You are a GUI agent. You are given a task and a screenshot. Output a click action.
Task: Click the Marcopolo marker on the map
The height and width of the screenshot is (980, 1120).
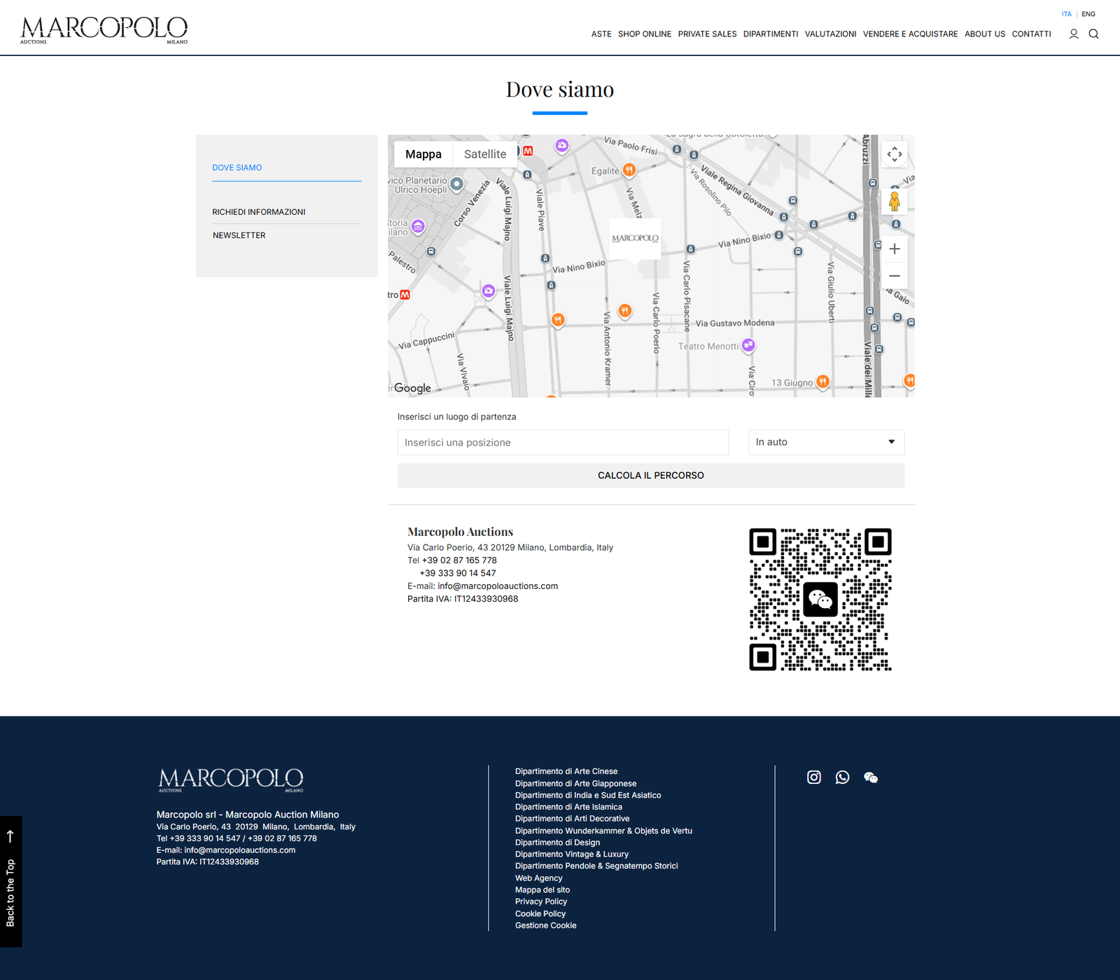[x=635, y=240]
